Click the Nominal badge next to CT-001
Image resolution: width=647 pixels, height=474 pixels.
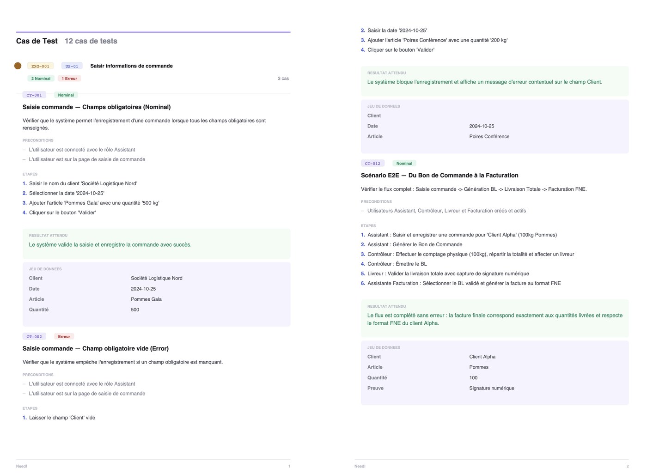[x=66, y=95]
